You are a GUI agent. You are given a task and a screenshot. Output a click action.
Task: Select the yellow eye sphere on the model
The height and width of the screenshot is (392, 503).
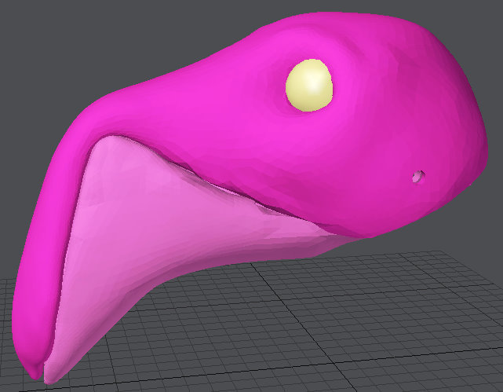click(x=309, y=85)
